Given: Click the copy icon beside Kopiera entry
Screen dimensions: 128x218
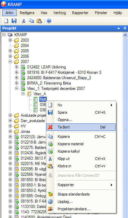Looking at the screenshot, I should click(50, 137).
